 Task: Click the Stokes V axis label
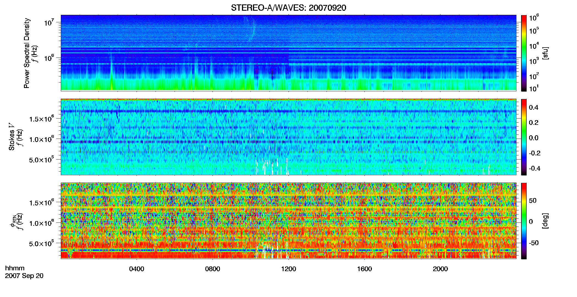coord(12,137)
